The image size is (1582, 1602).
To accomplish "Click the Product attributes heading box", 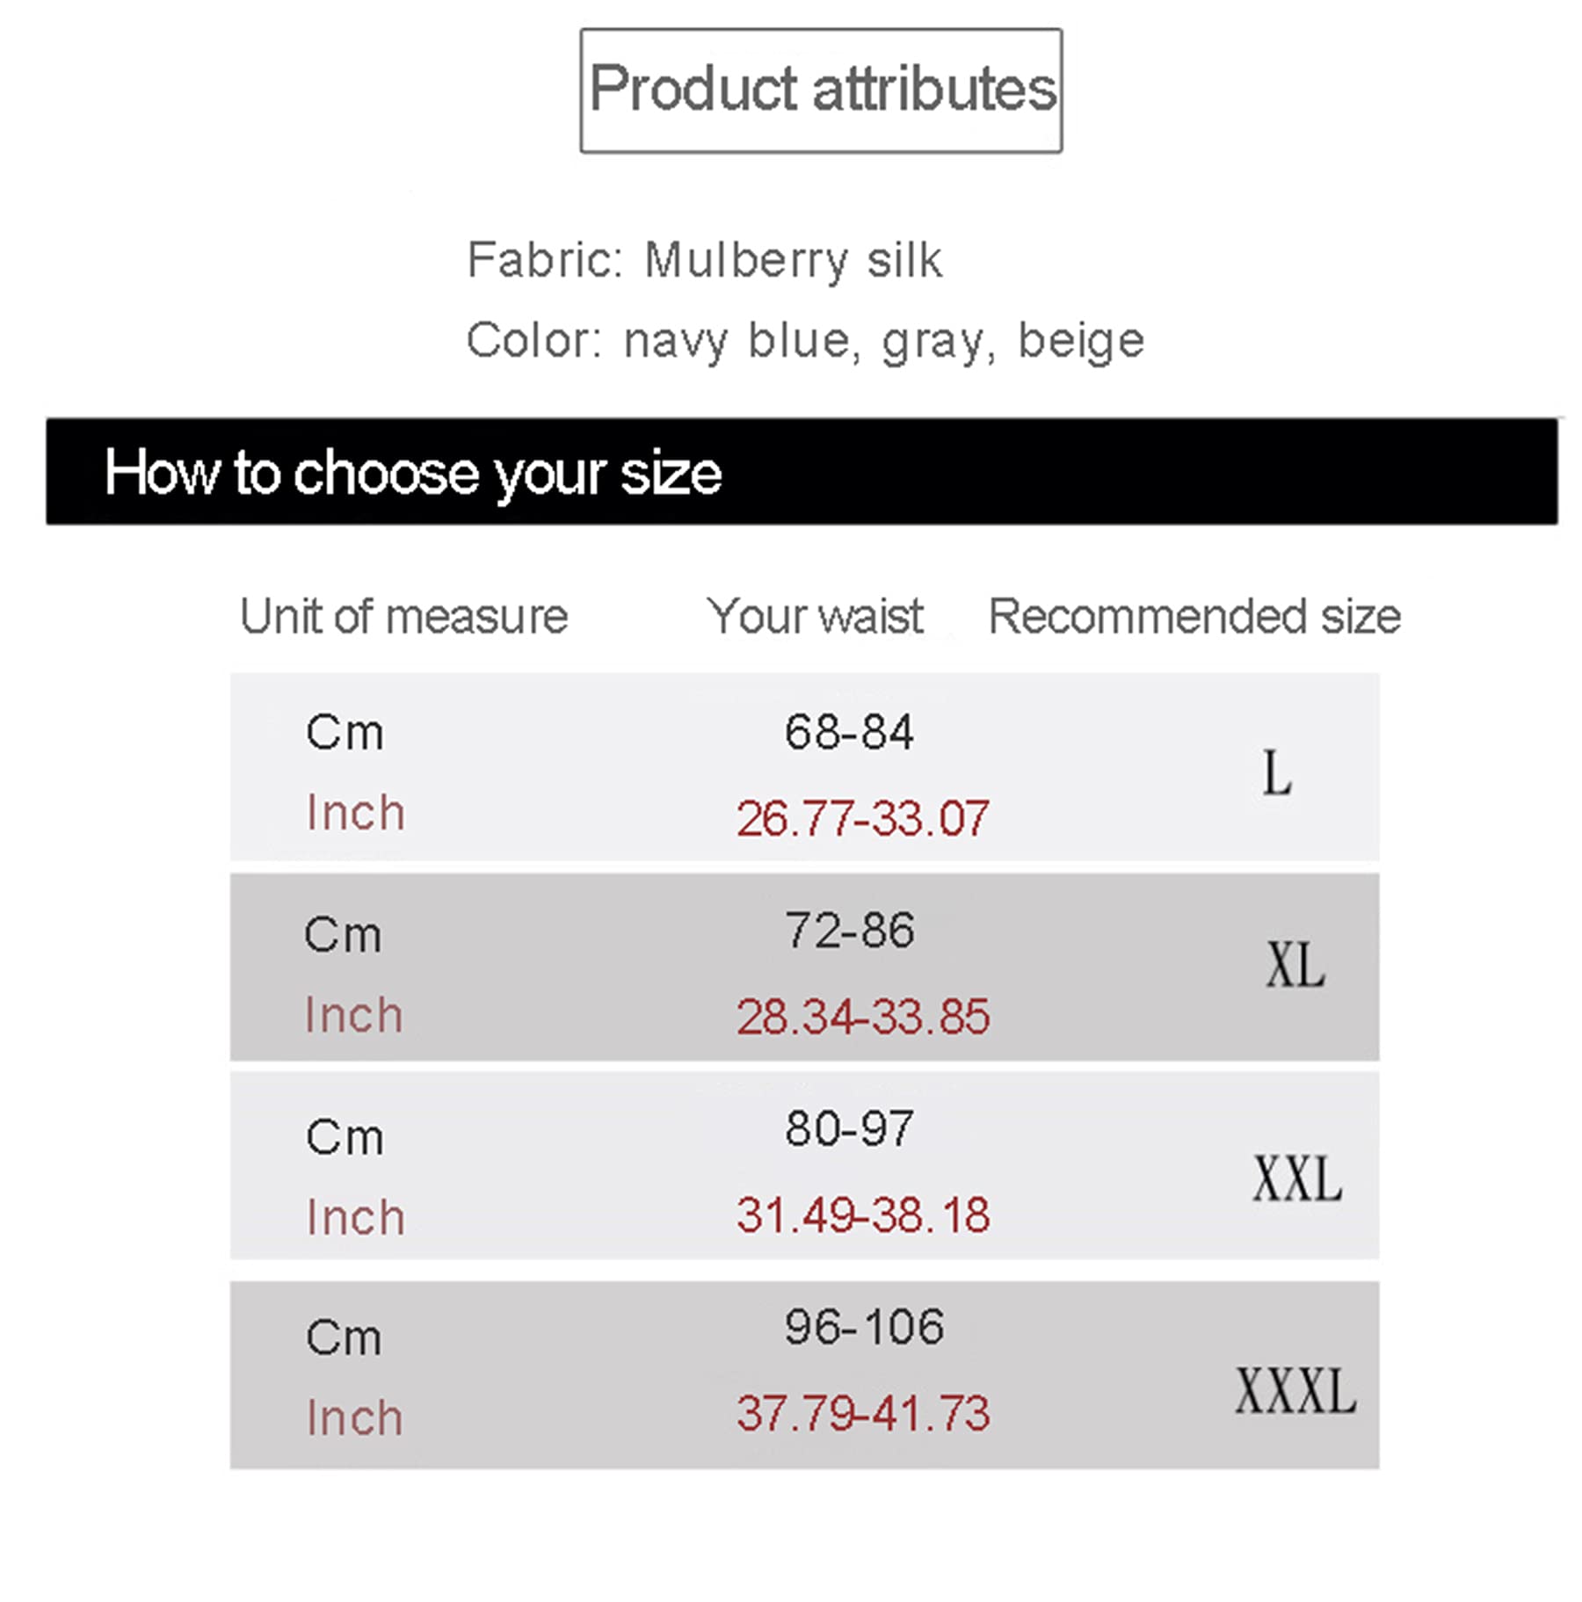I will point(820,91).
